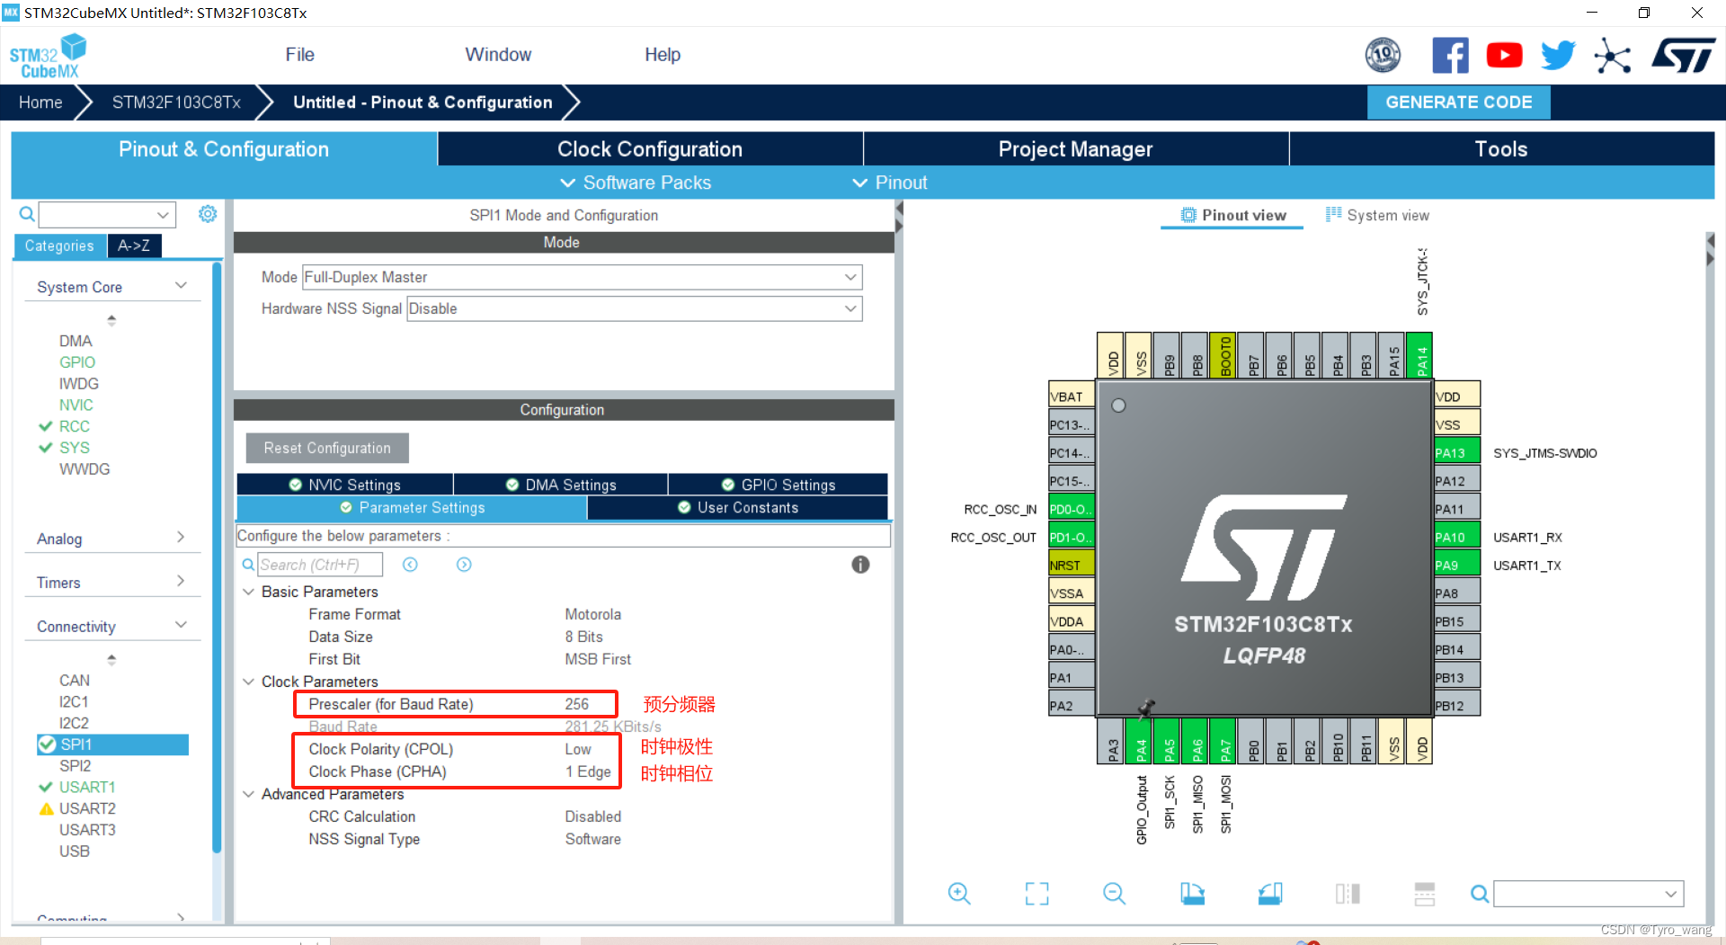The height and width of the screenshot is (945, 1726).
Task: Click the GENERATE CODE button
Action: (1459, 103)
